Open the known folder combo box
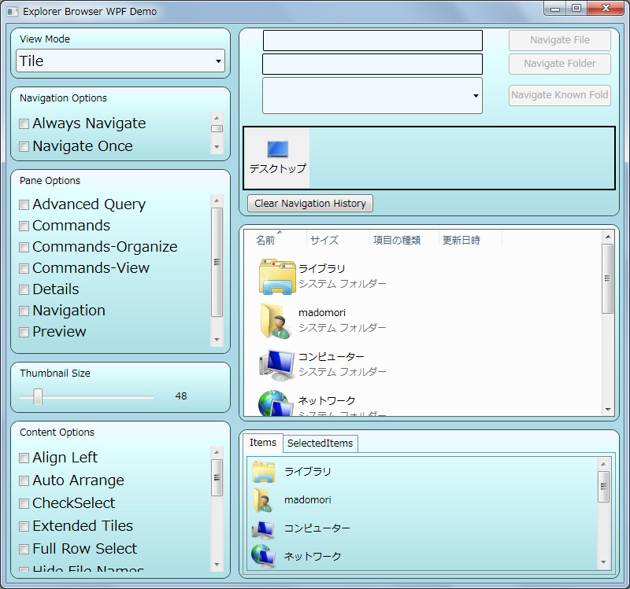The height and width of the screenshot is (589, 630). click(x=372, y=95)
